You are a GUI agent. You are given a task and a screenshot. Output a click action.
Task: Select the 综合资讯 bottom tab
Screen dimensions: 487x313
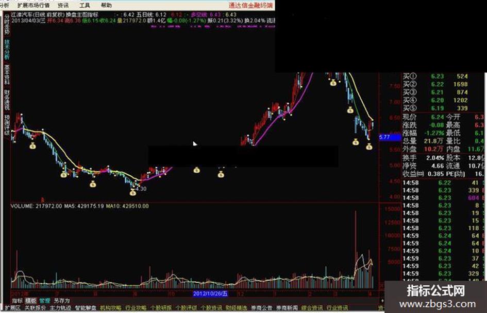point(312,308)
